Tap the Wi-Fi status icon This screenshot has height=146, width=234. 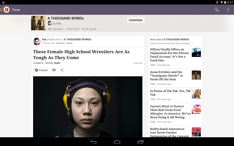[x=222, y=2]
